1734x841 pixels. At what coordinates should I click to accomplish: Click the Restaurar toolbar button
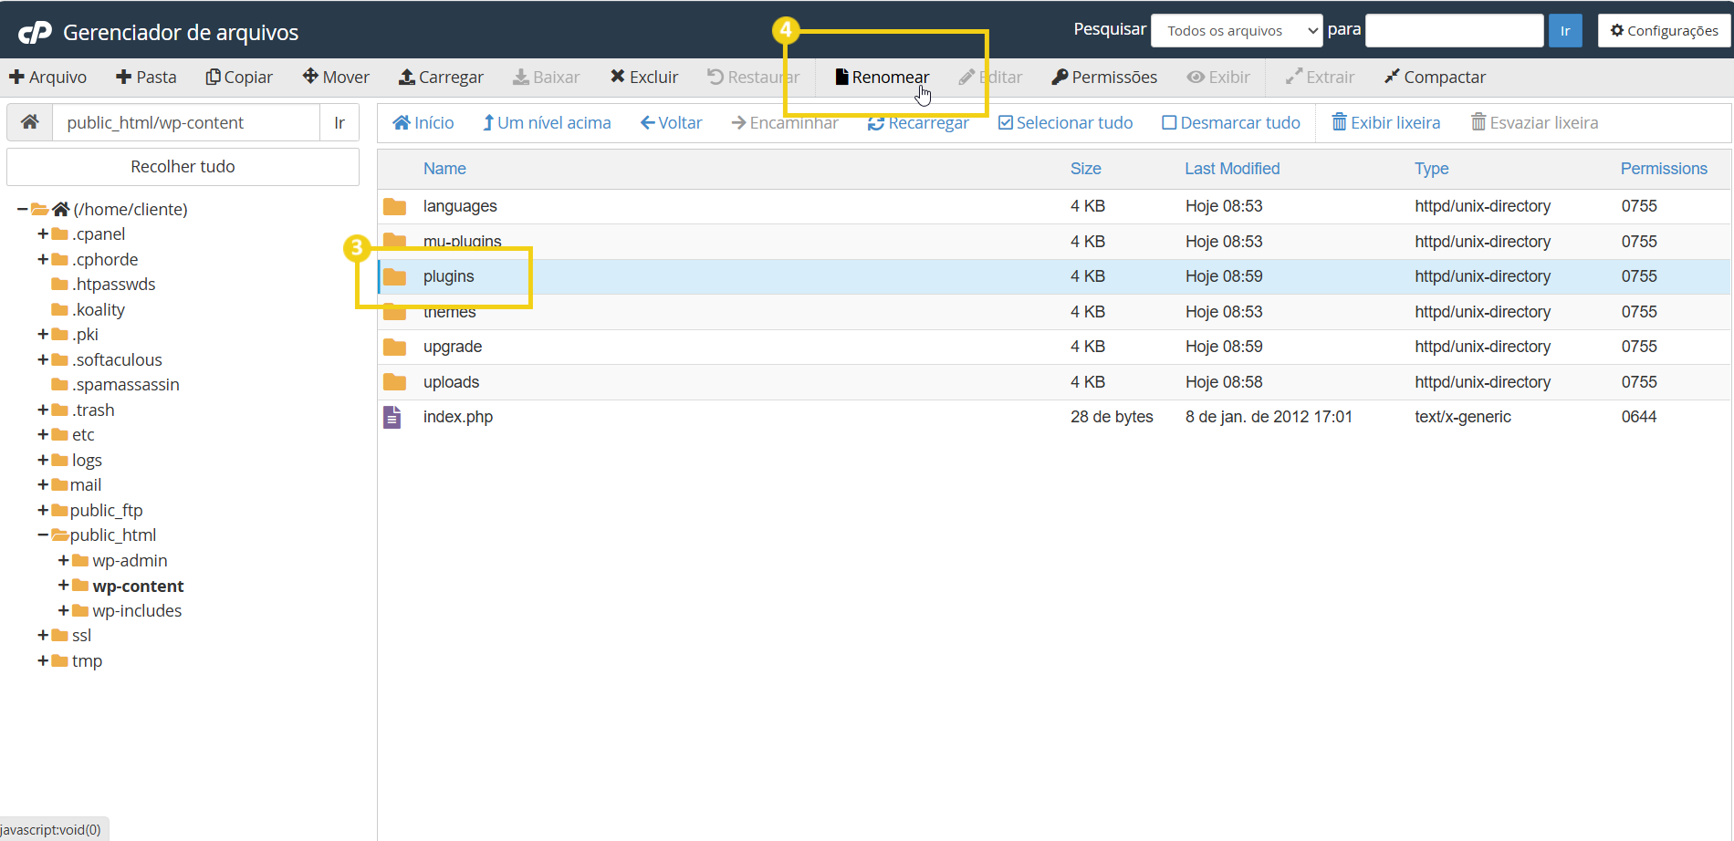point(754,78)
